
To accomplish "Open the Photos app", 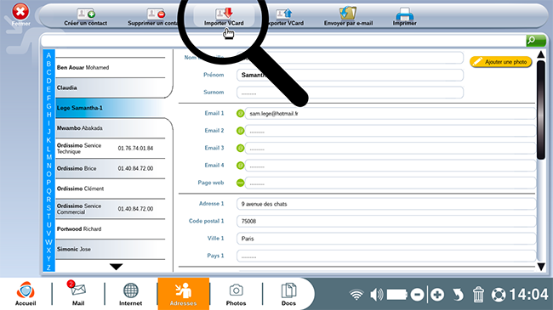I will (x=236, y=294).
